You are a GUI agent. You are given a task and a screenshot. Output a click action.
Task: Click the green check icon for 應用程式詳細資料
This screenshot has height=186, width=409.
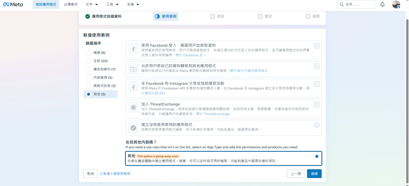pyautogui.click(x=87, y=16)
